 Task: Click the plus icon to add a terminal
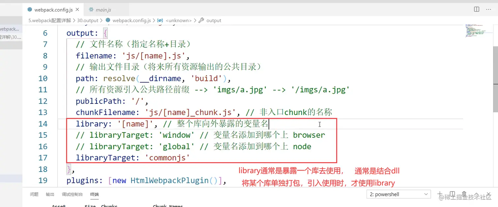440,194
